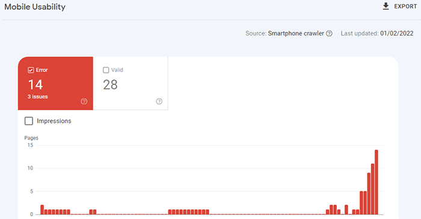Viewport: 421px width, 219px height.
Task: Toggle the Error checkbox
Action: (31, 70)
